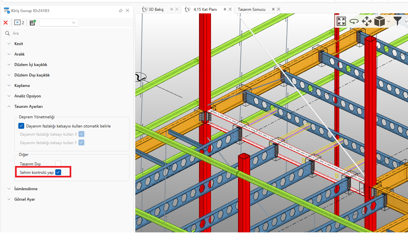Click the save settings disk icon
408x233 pixels.
(x=32, y=23)
